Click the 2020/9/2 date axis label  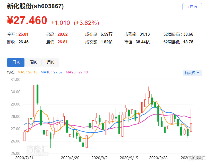[100, 158]
